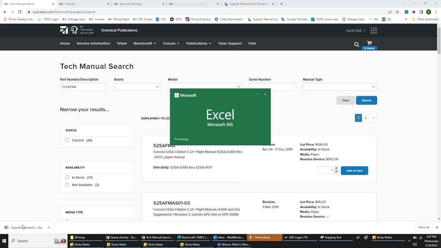441x248 pixels.
Task: Open the Phone Directory bookmark
Action: [x=198, y=19]
